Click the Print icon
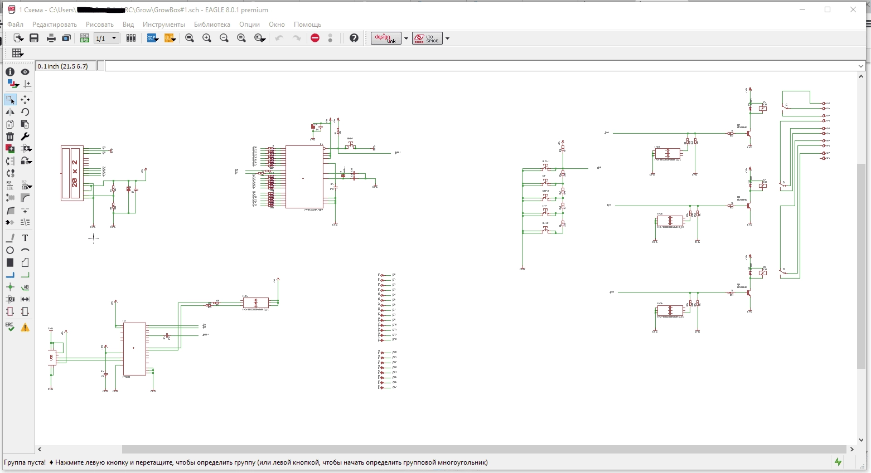Viewport: 871px width, 473px height. pyautogui.click(x=51, y=38)
